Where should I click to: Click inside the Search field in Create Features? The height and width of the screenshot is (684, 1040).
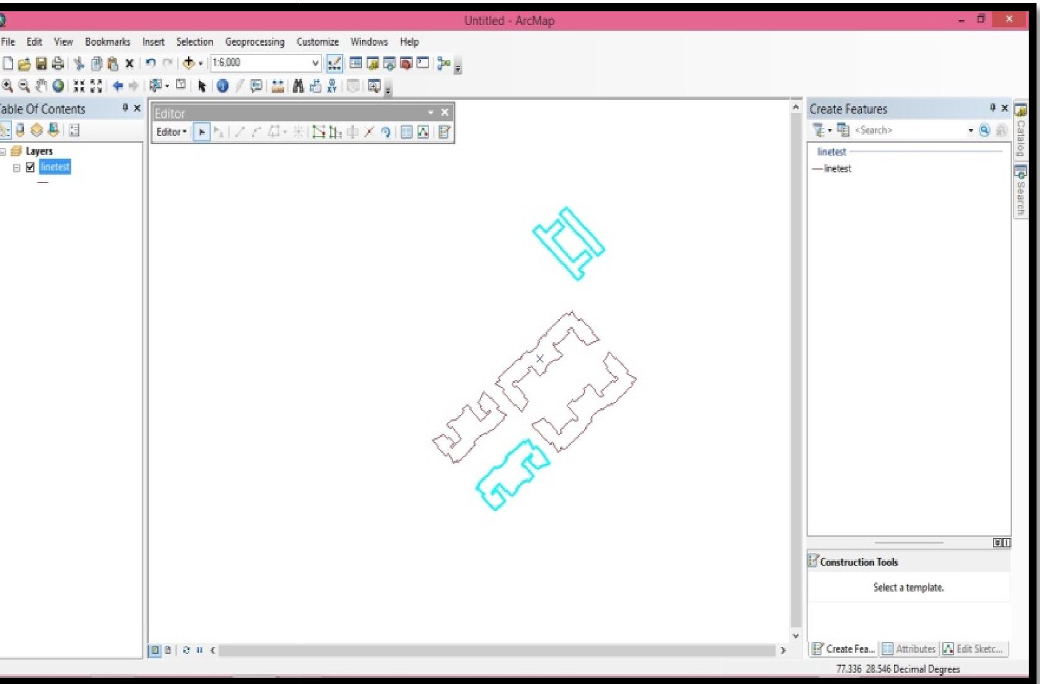coord(908,130)
